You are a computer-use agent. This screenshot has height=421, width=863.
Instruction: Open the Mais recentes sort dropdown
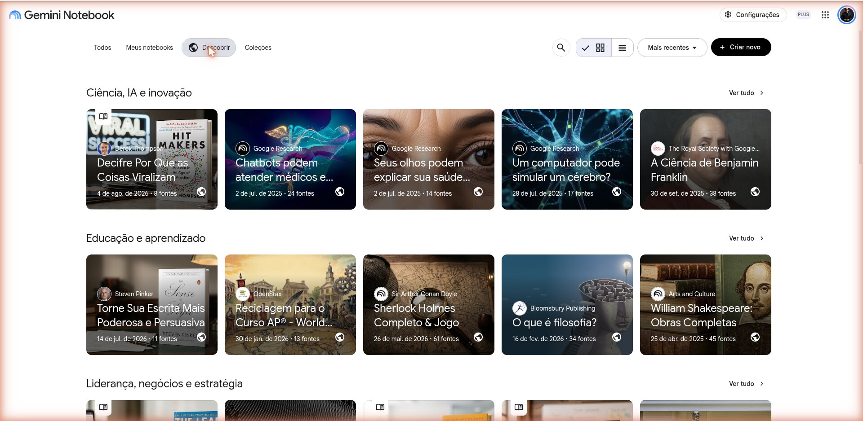pos(672,48)
